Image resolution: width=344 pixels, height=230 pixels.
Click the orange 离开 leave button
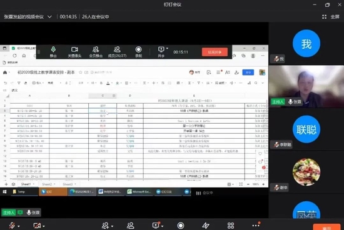(326, 227)
